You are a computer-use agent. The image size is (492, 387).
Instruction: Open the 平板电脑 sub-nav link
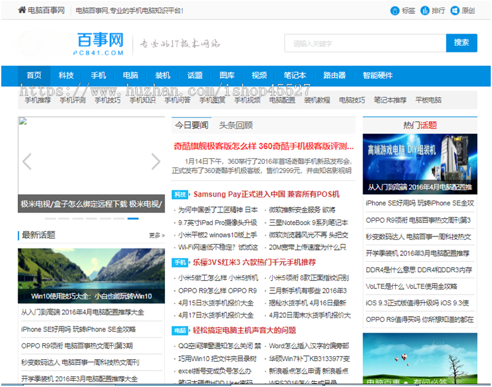(x=428, y=100)
